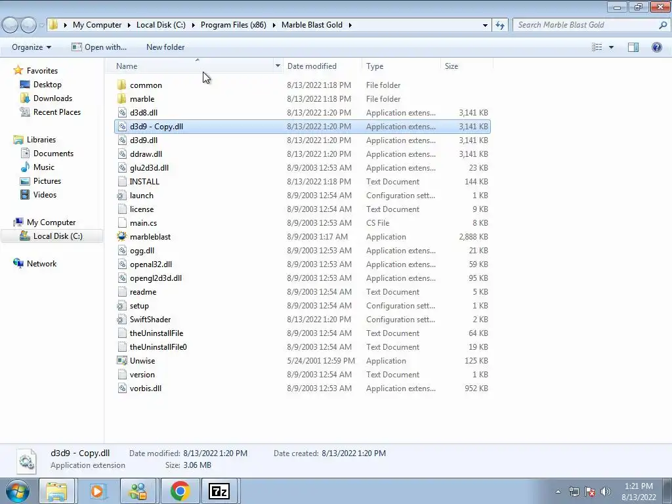Image resolution: width=672 pixels, height=504 pixels.
Task: Select the file named theUninstallFile0
Action: 158,346
